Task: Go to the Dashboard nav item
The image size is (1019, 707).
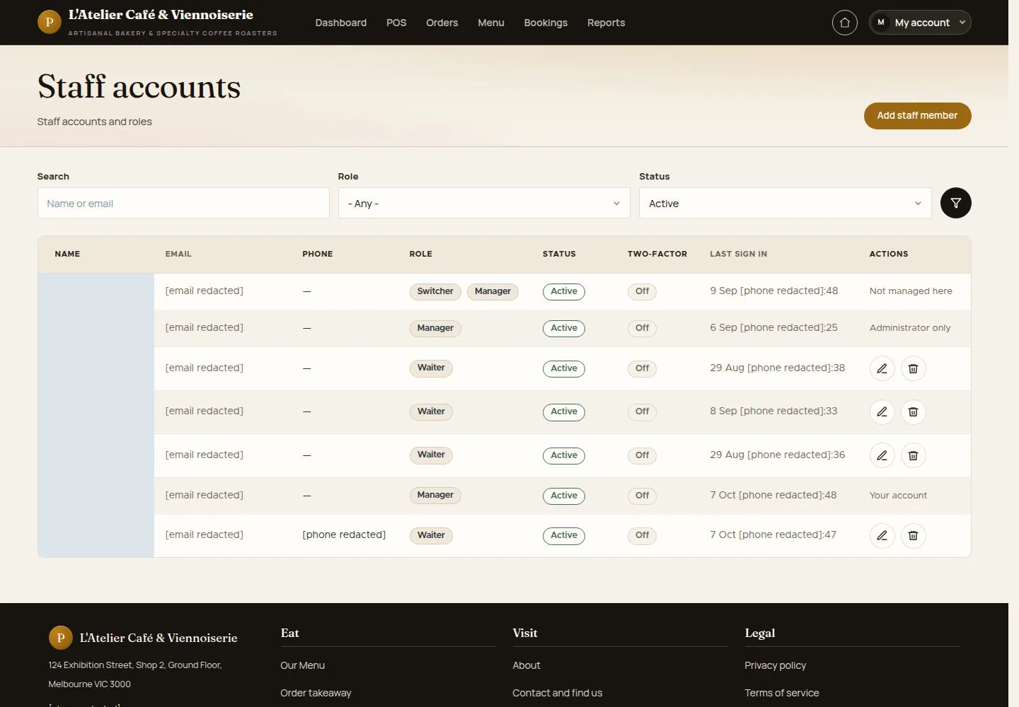Action: [341, 23]
